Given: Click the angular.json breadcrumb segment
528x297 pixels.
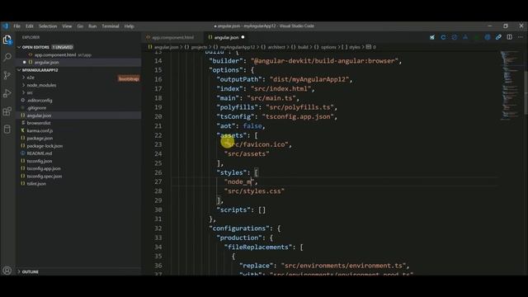Looking at the screenshot, I should click(167, 47).
